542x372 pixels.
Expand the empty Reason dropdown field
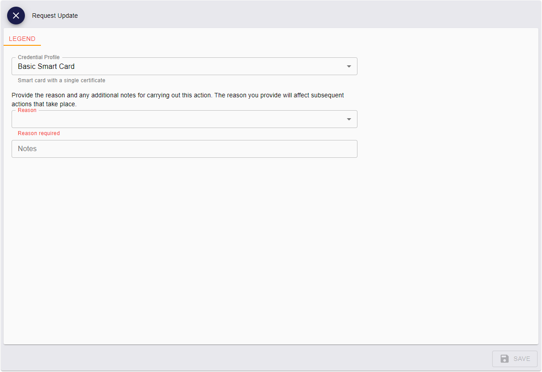pyautogui.click(x=178, y=120)
